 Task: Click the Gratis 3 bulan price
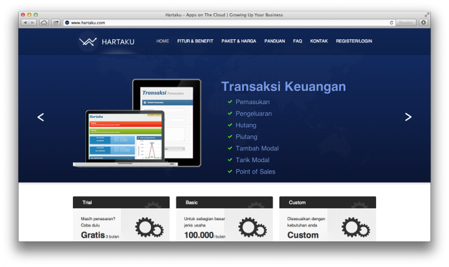click(100, 235)
